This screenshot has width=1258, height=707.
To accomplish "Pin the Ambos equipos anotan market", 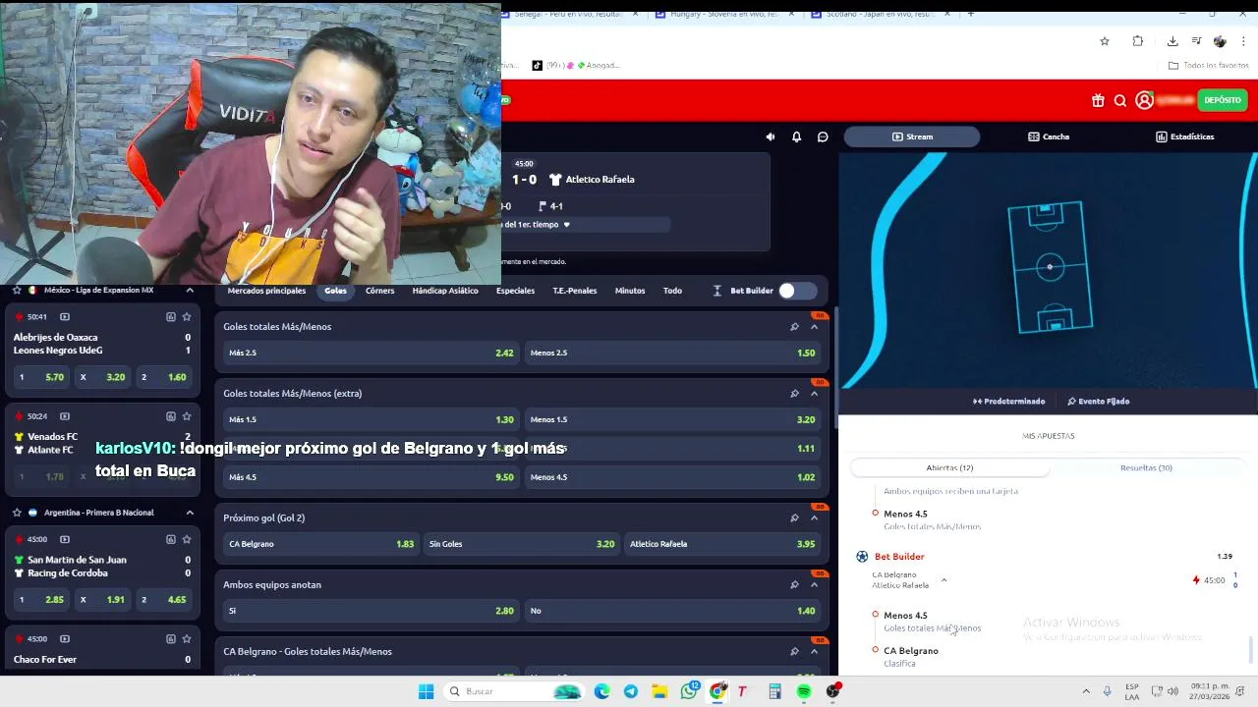I will (794, 584).
